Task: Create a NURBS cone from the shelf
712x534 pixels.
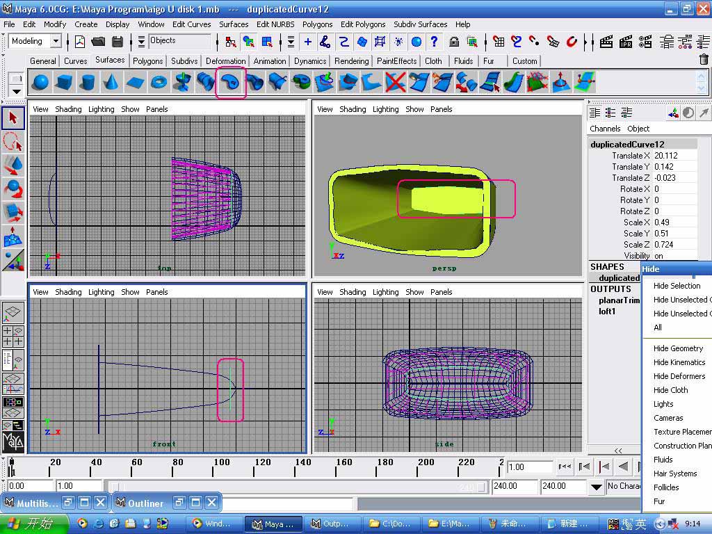Action: click(111, 82)
